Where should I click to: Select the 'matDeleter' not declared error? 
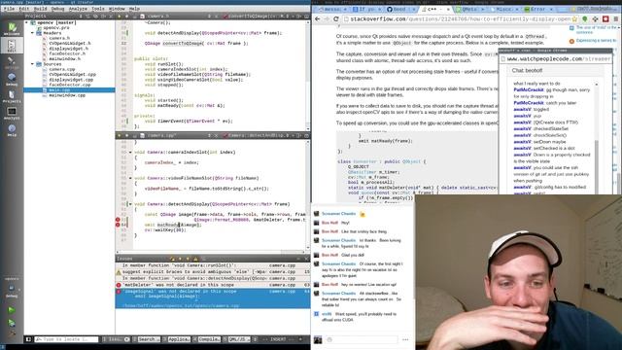click(x=213, y=285)
